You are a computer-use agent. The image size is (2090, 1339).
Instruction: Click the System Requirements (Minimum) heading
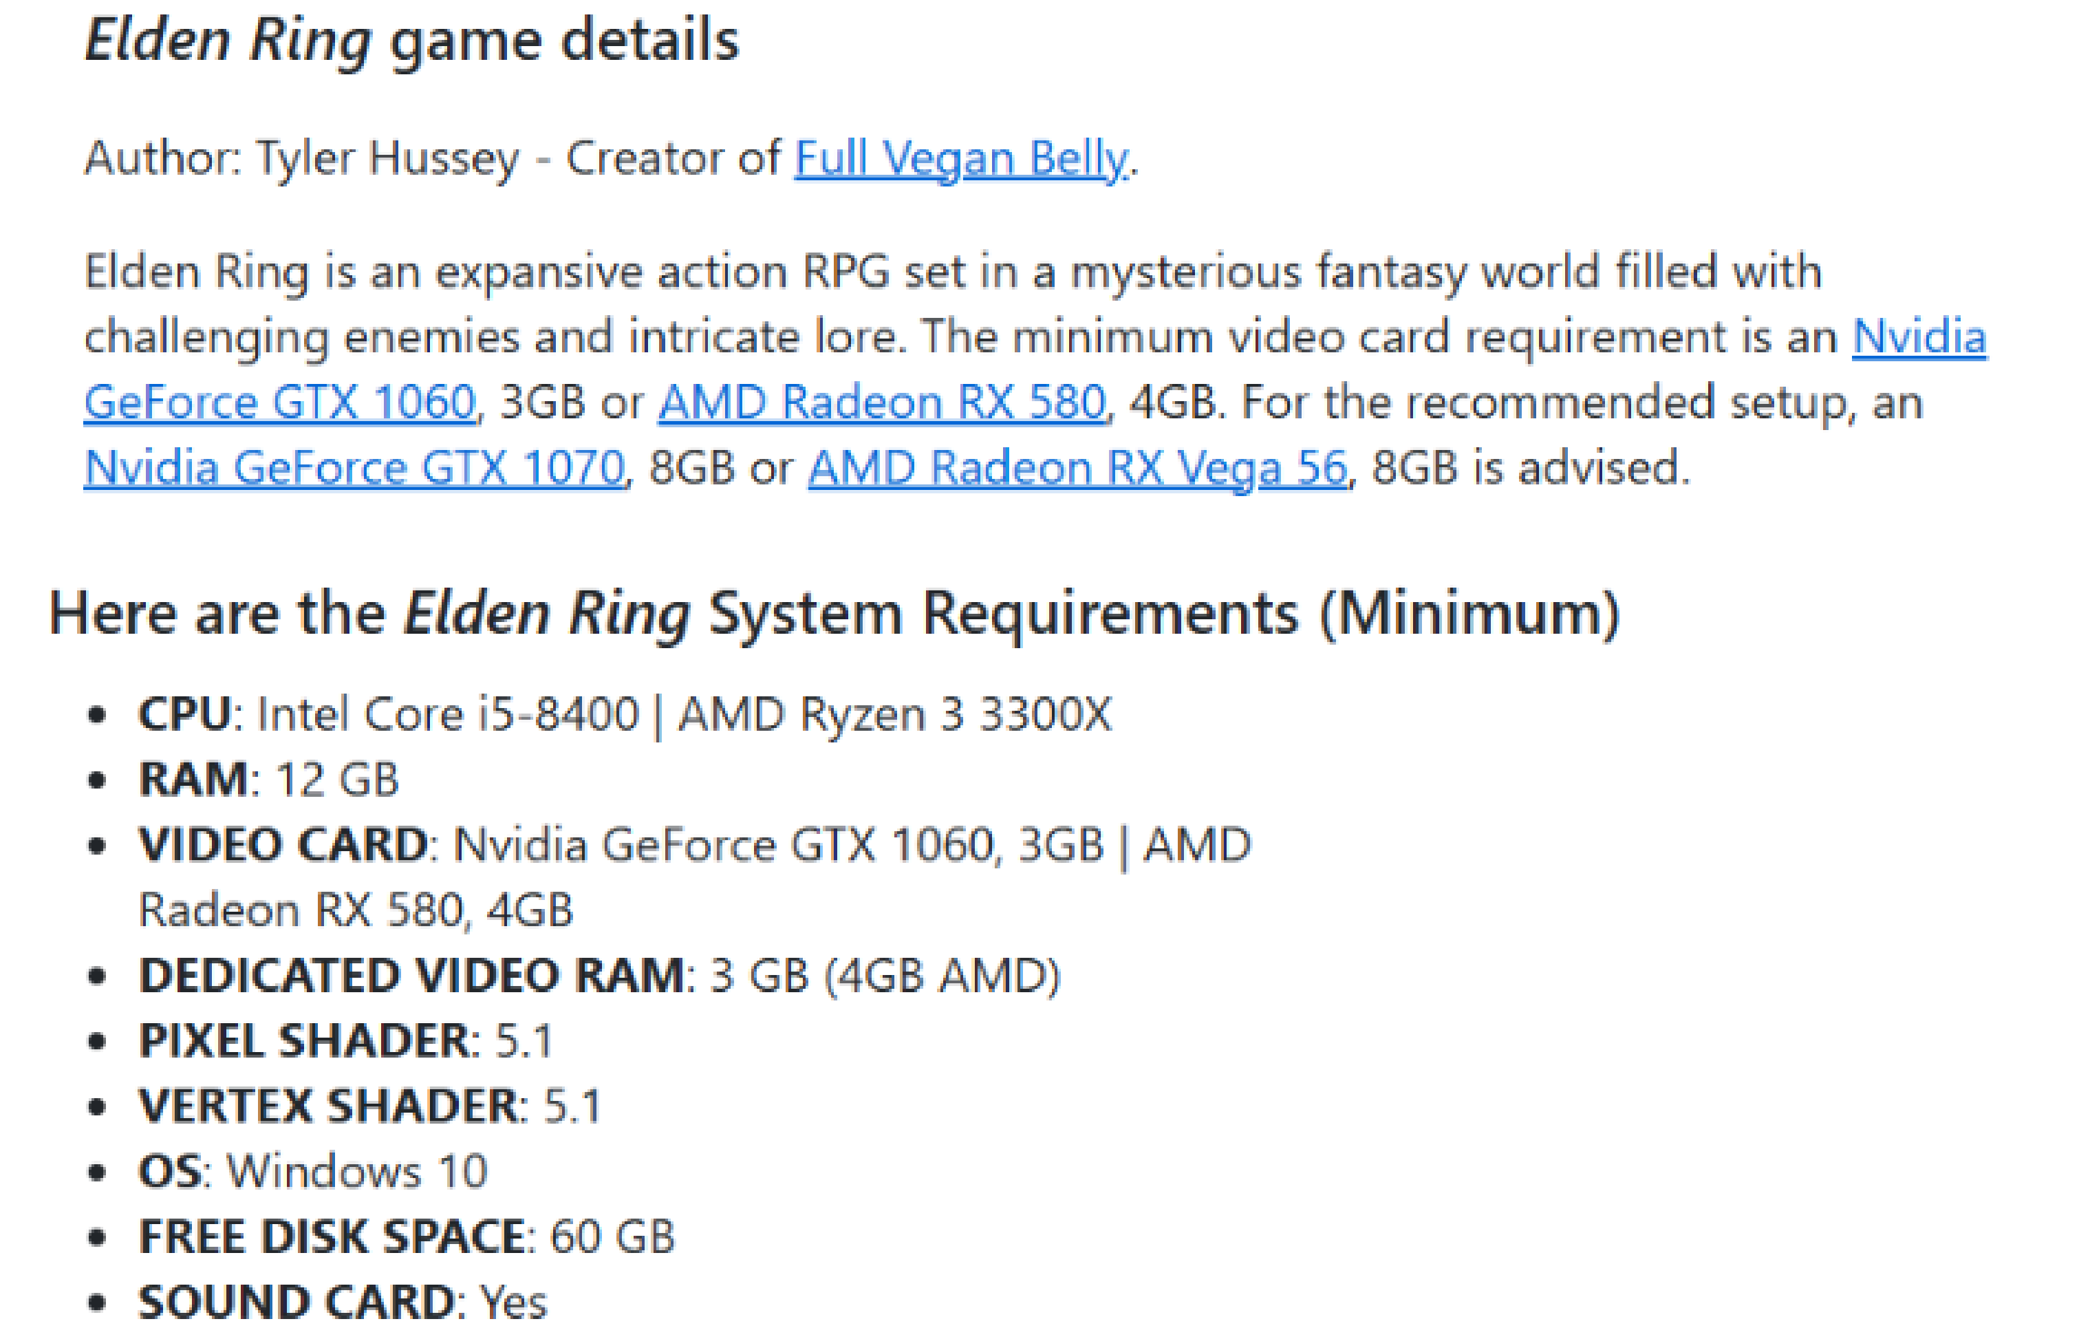tap(834, 614)
